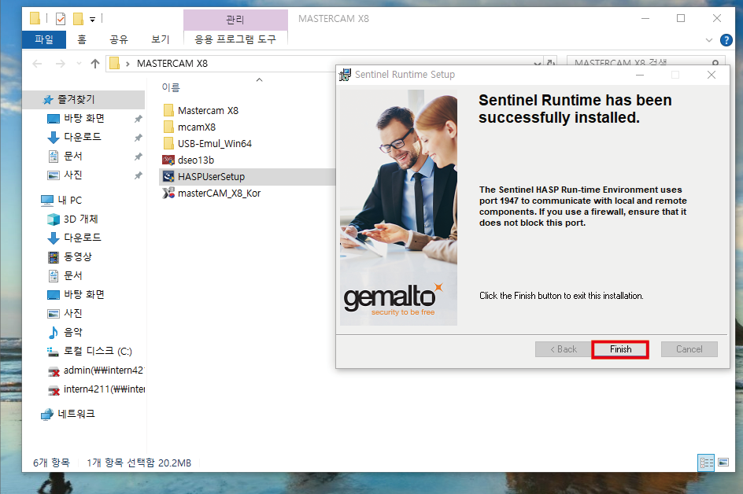Open 로컬 디스크 (C:) drive
Image resolution: width=743 pixels, height=494 pixels.
[x=98, y=352]
